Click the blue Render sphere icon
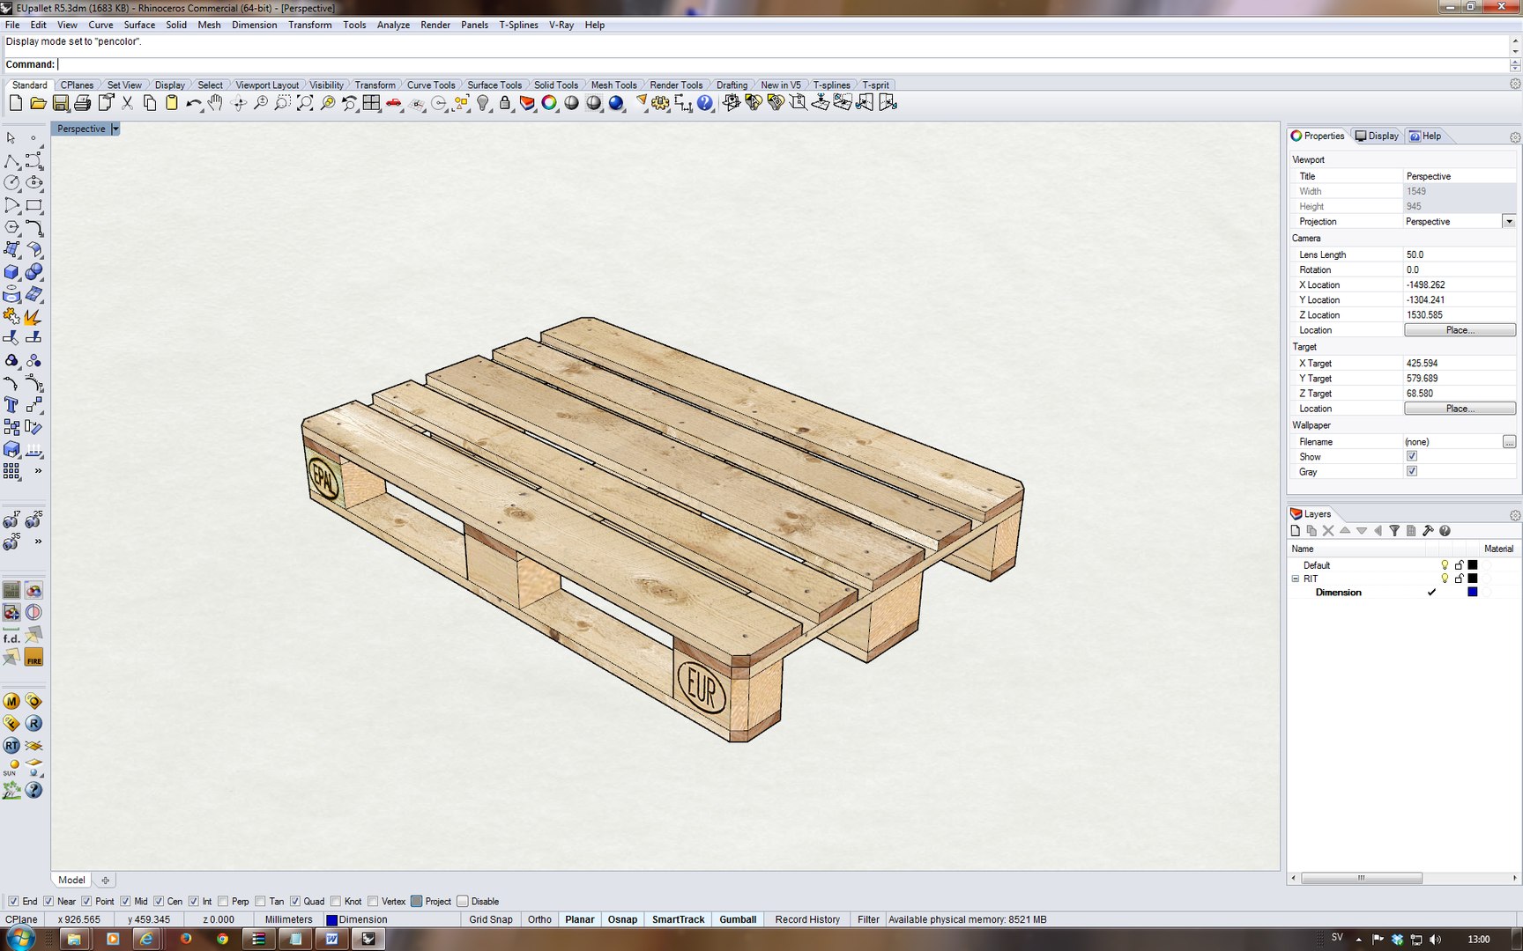The height and width of the screenshot is (951, 1523). [x=616, y=103]
